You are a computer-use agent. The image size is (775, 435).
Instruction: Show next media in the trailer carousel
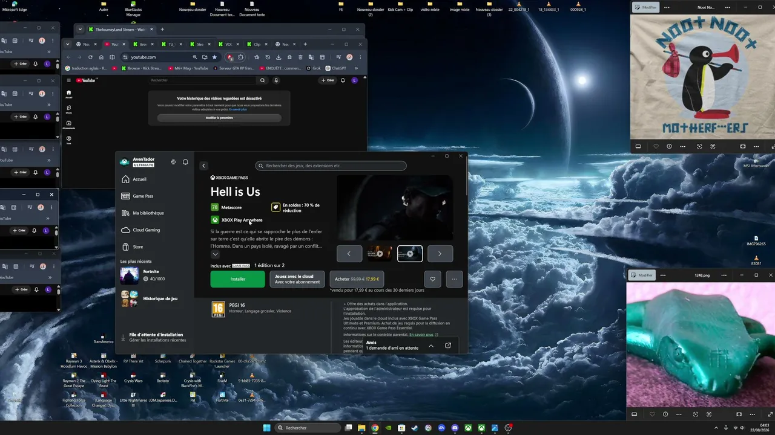click(x=440, y=254)
